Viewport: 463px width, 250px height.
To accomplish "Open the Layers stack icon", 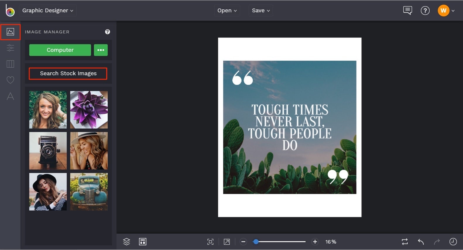I will (126, 242).
